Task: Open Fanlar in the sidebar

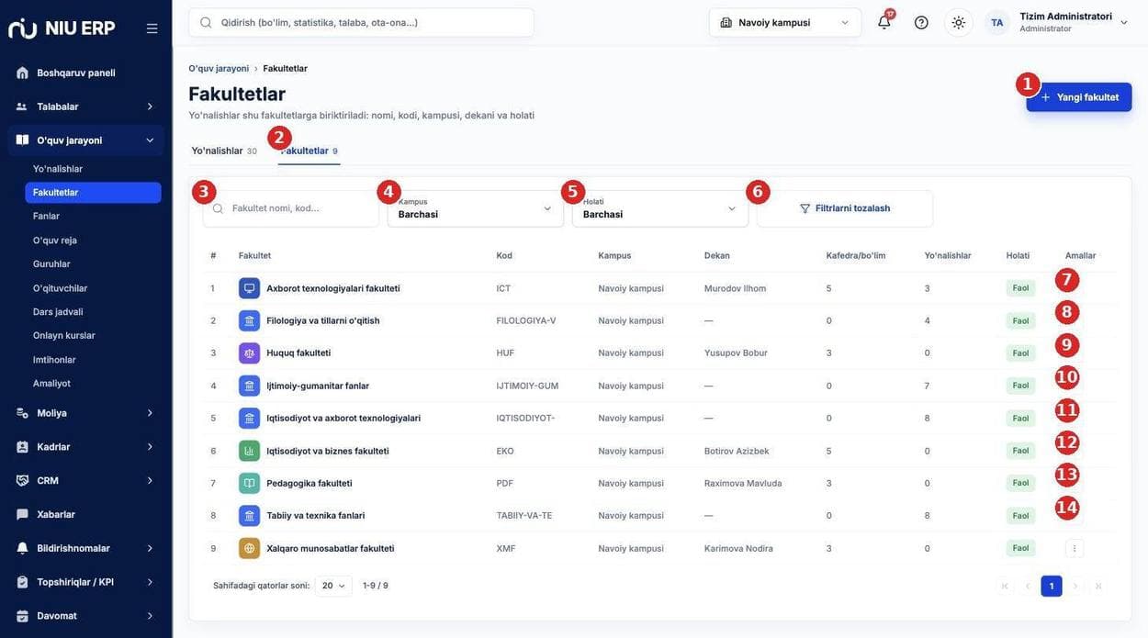Action: click(93, 216)
